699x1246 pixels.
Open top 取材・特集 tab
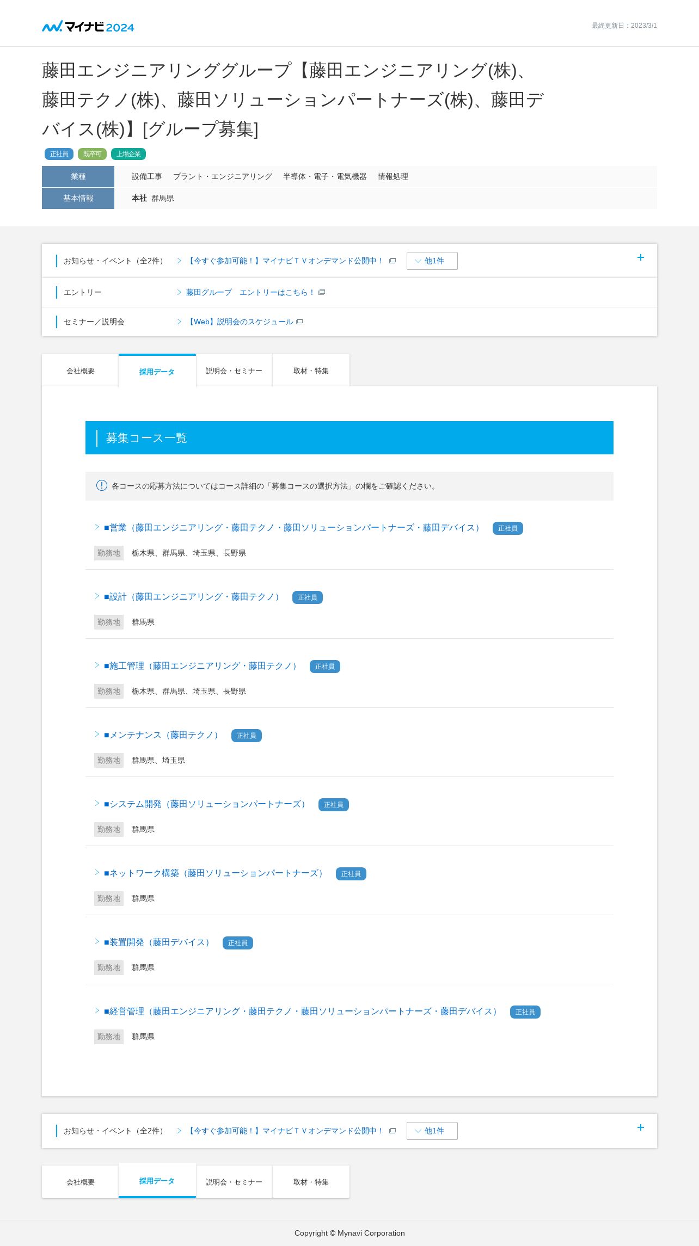click(311, 371)
